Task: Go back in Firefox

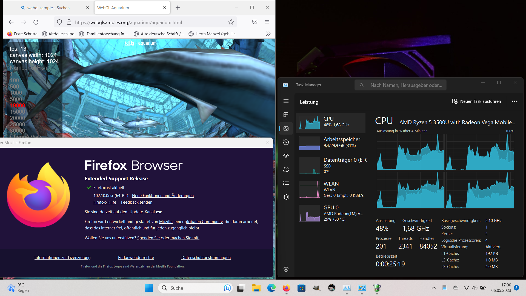Action: 11,22
